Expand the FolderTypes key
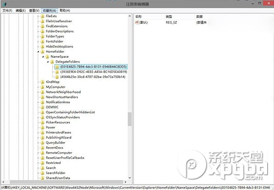Viewport: 274px width, 190px height. [x=38, y=36]
